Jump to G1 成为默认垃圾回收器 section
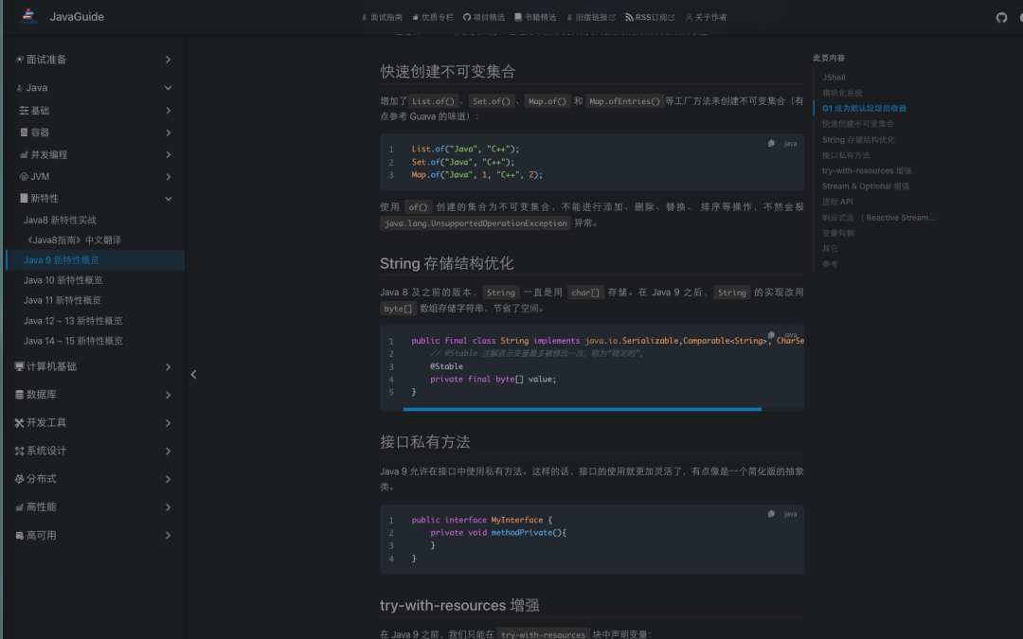The width and height of the screenshot is (1023, 639). pos(864,108)
